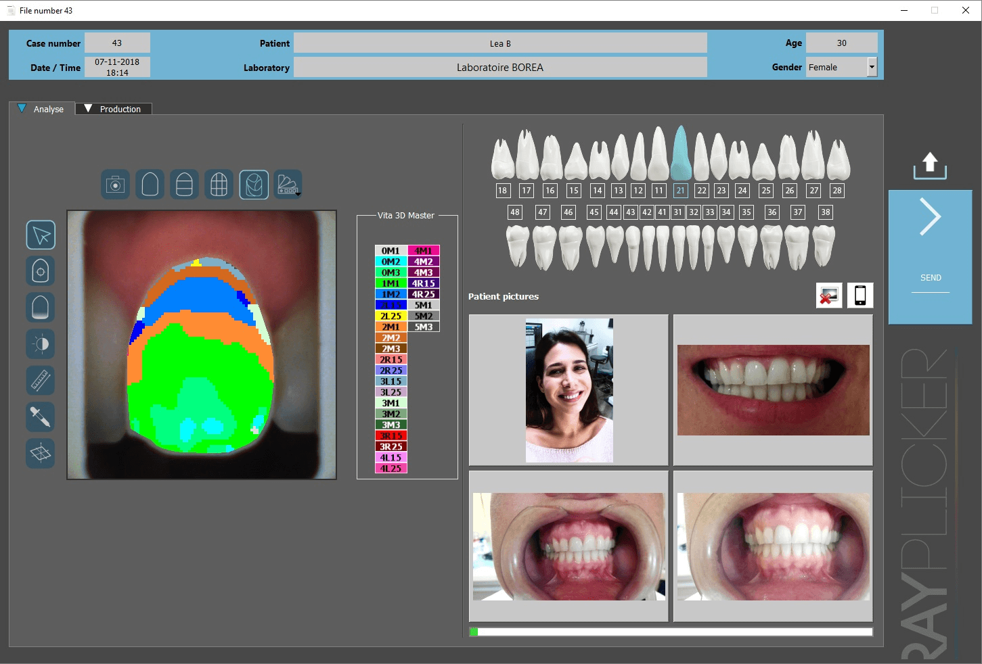Pick the 2M1 orange shade swatch
The width and height of the screenshot is (982, 664).
click(x=390, y=327)
